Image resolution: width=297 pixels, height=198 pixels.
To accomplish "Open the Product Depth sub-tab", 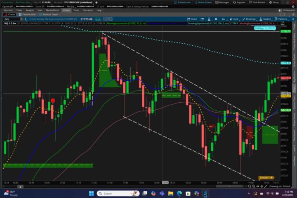I will tap(49, 14).
